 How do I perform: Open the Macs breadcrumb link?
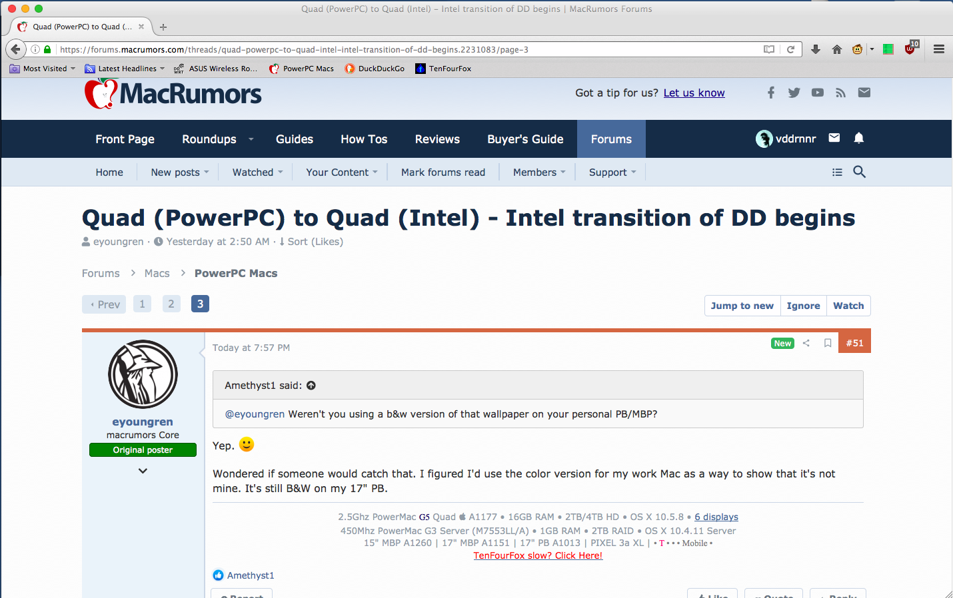tap(157, 273)
